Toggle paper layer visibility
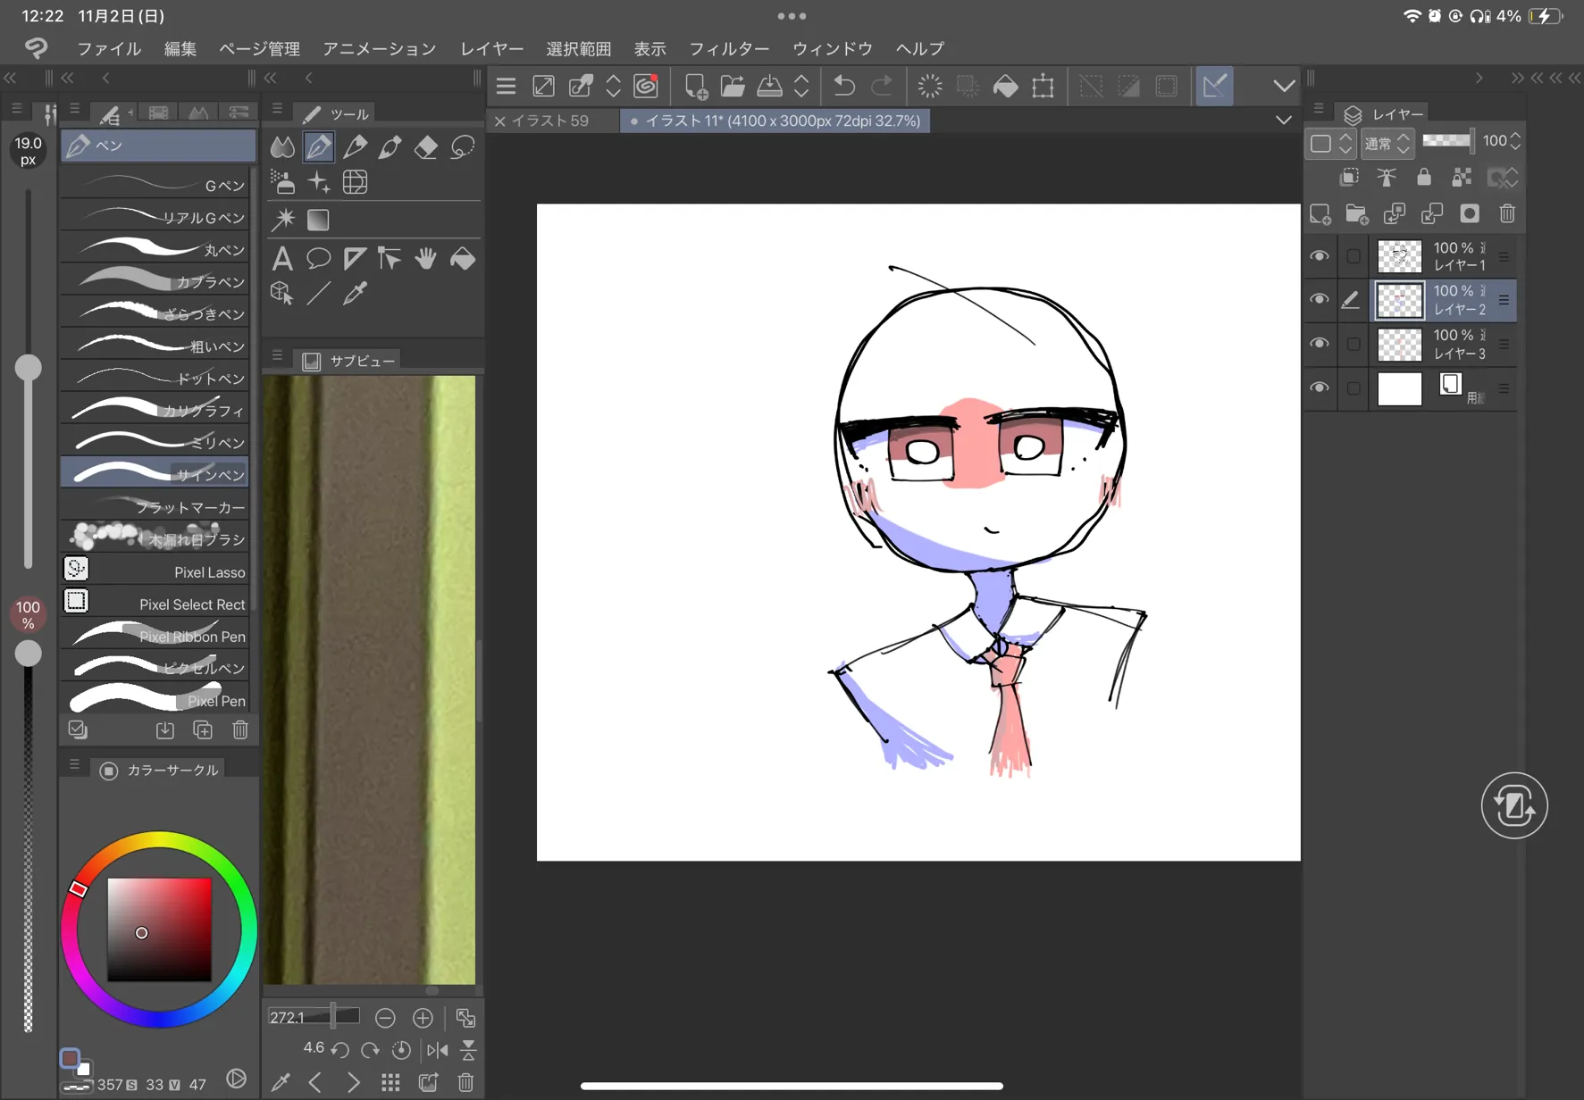 coord(1320,388)
